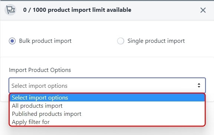214x135 pixels.
Task: Open the Select import options combo box
Action: (x=107, y=86)
